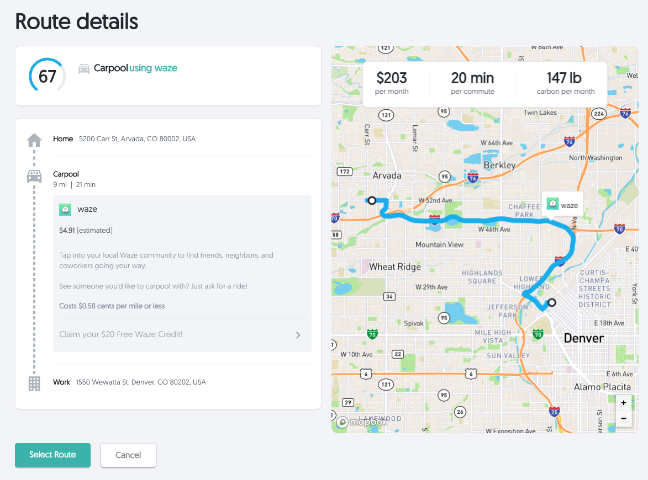Image resolution: width=648 pixels, height=480 pixels.
Task: Click 'Costs $0.58 cents per mile' text
Action: click(x=112, y=306)
